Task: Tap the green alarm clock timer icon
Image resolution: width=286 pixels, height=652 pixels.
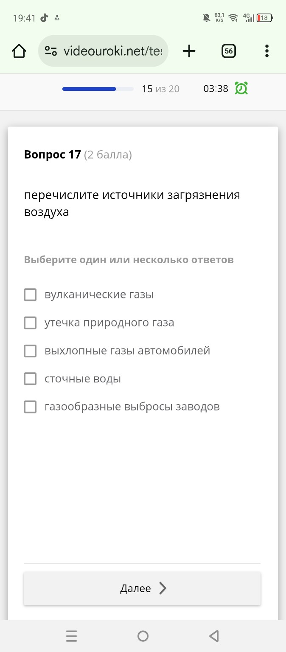Action: pyautogui.click(x=241, y=89)
